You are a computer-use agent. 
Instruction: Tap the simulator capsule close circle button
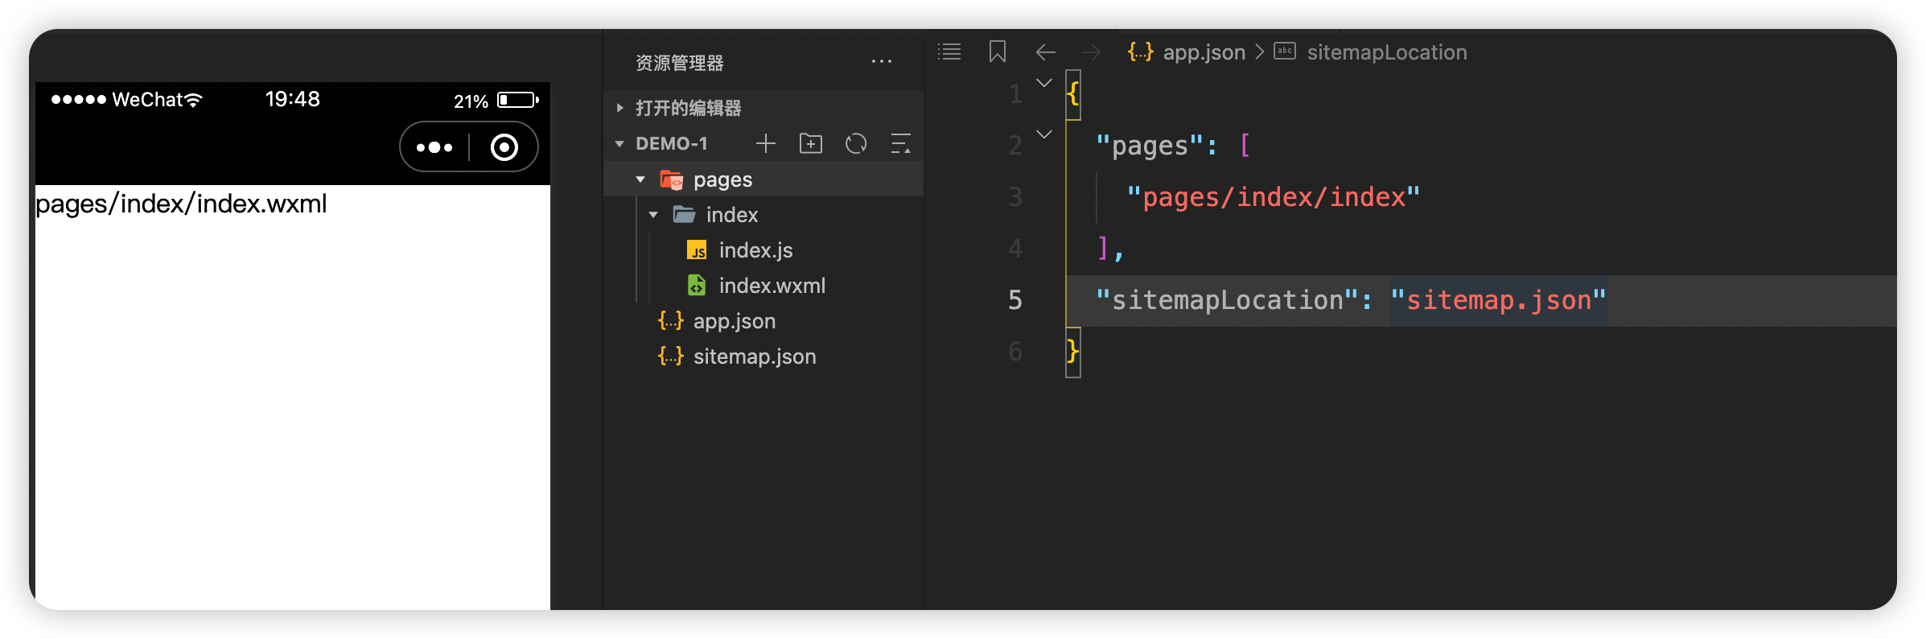[x=504, y=147]
